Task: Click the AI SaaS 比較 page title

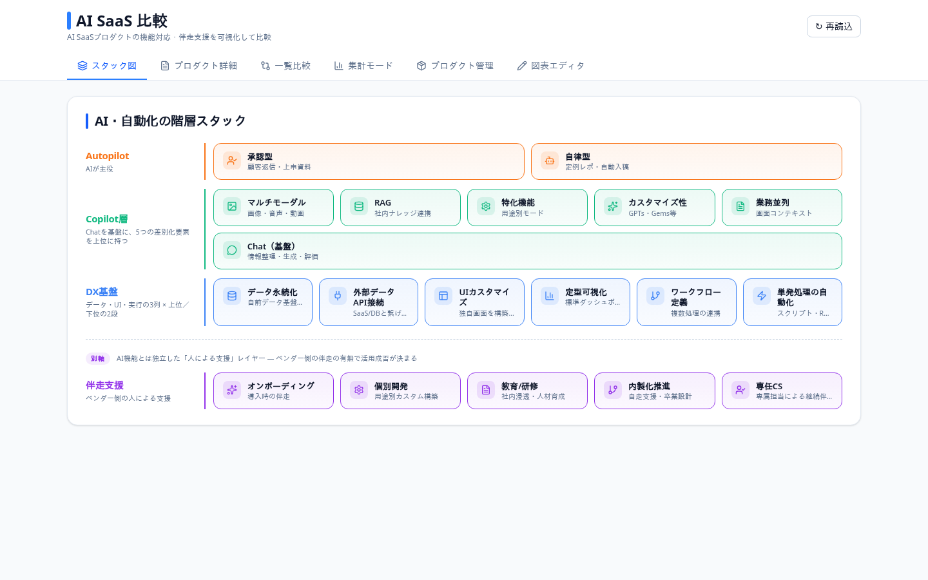Action: (x=122, y=21)
